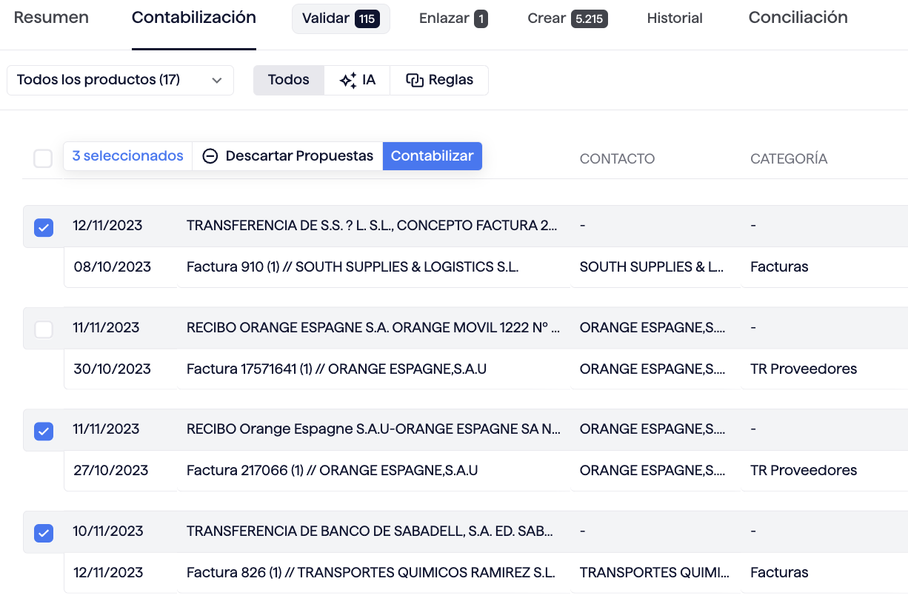Viewport: 908px width, 604px height.
Task: Click the Contabilizar button
Action: [433, 156]
